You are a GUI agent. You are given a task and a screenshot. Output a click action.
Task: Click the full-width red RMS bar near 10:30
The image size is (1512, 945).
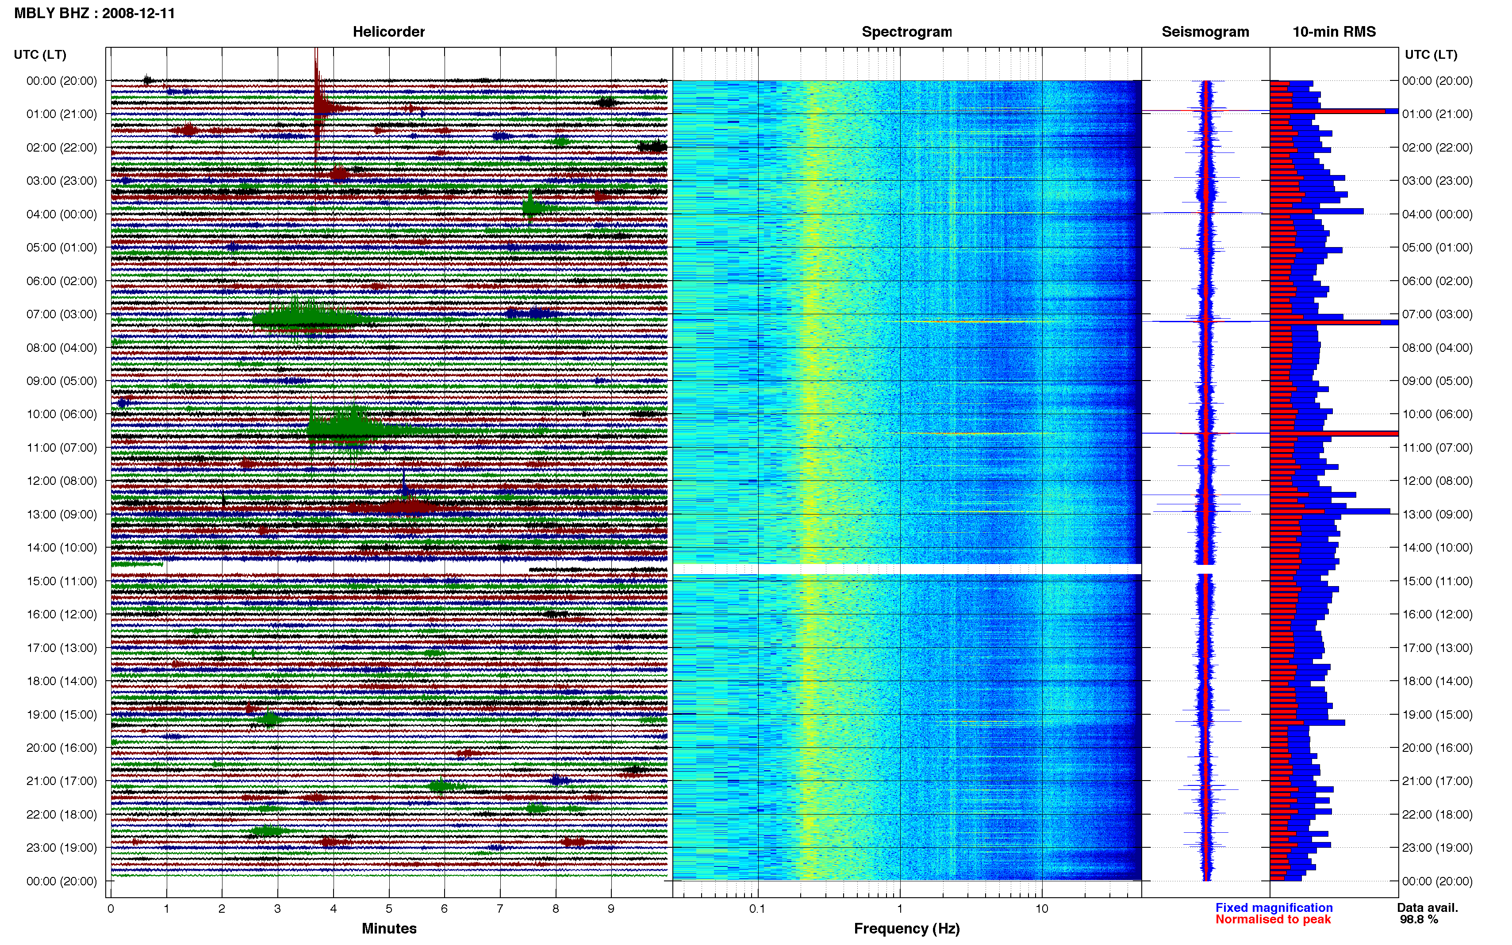pyautogui.click(x=1334, y=433)
